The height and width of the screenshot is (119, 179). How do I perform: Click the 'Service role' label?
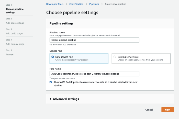click(x=56, y=51)
